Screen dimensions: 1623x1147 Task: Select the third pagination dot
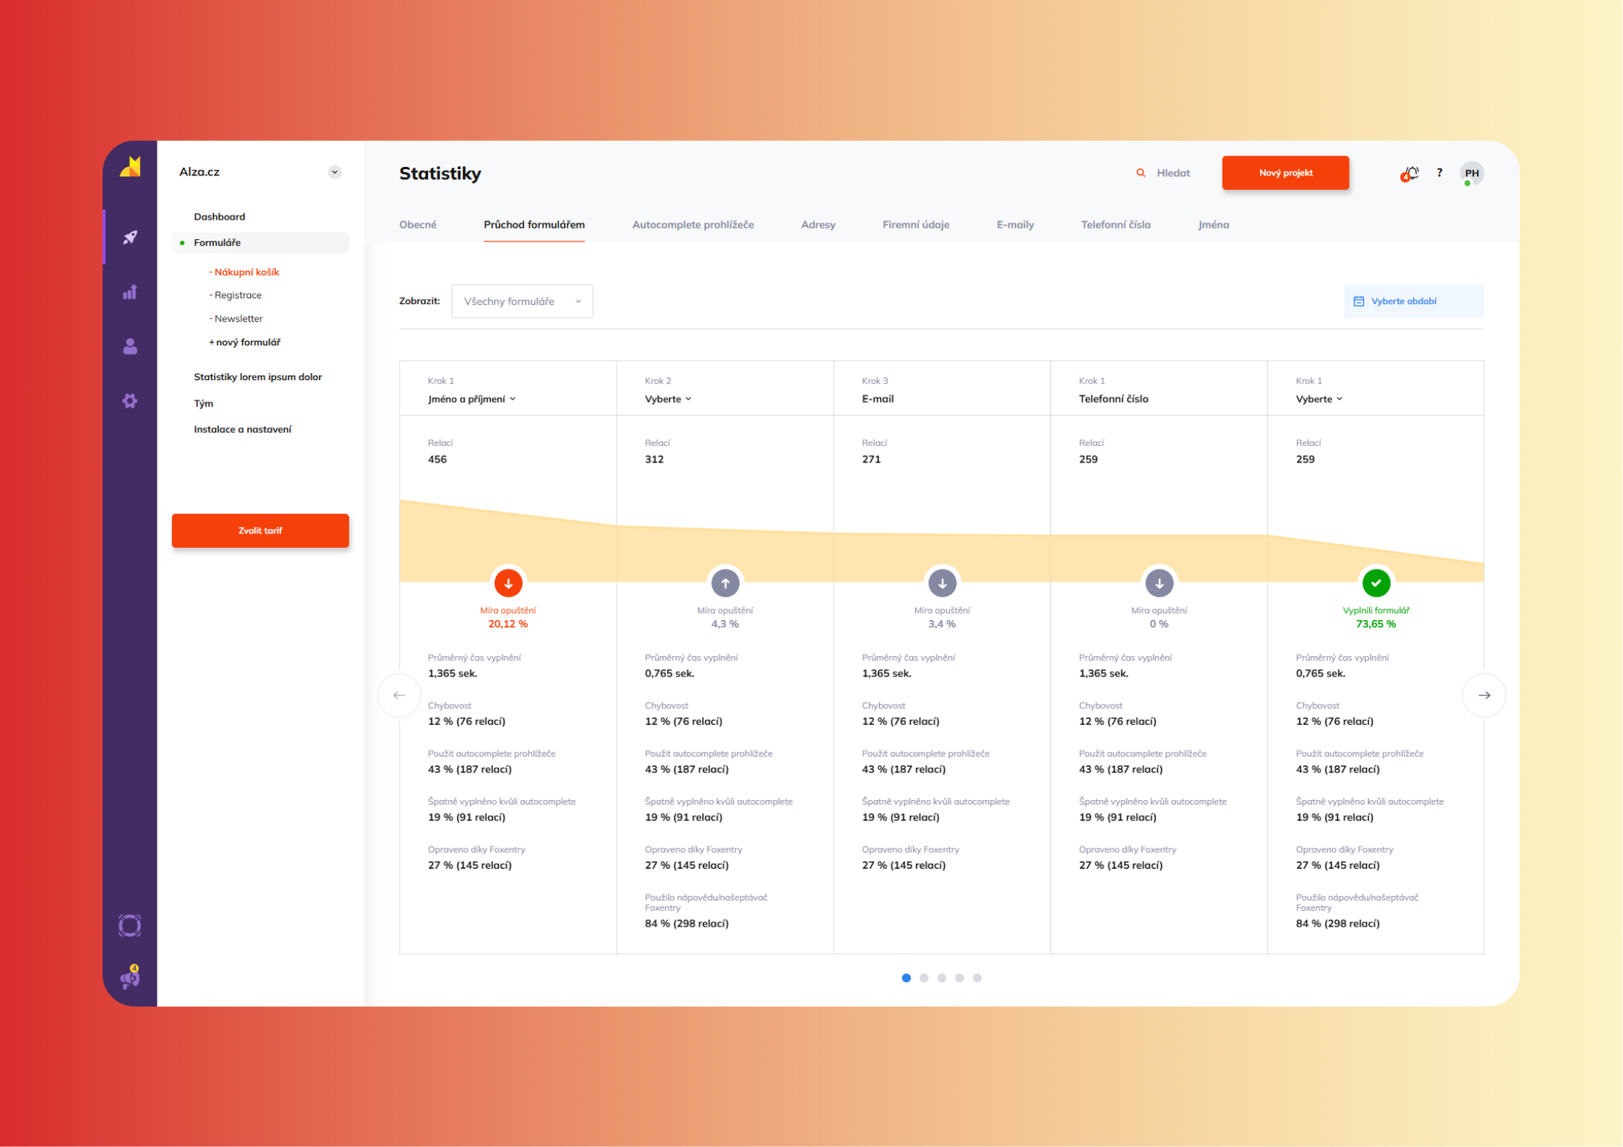tap(941, 978)
